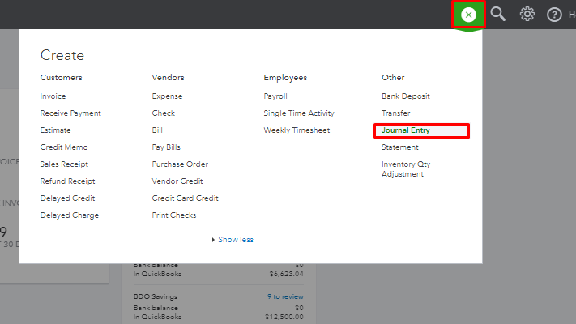The width and height of the screenshot is (576, 324).
Task: Open Pay Bills
Action: [166, 147]
